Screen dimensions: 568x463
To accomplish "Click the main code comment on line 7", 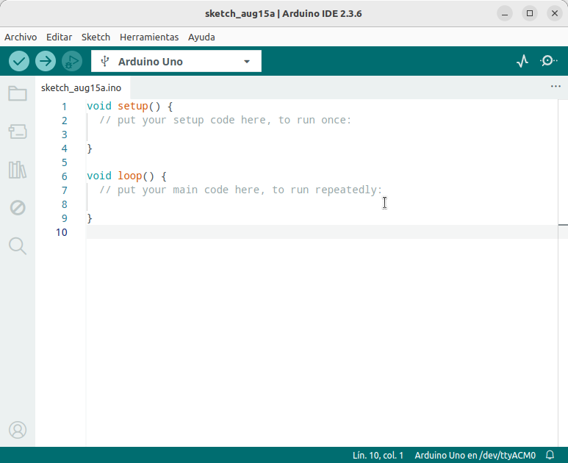I will click(241, 190).
